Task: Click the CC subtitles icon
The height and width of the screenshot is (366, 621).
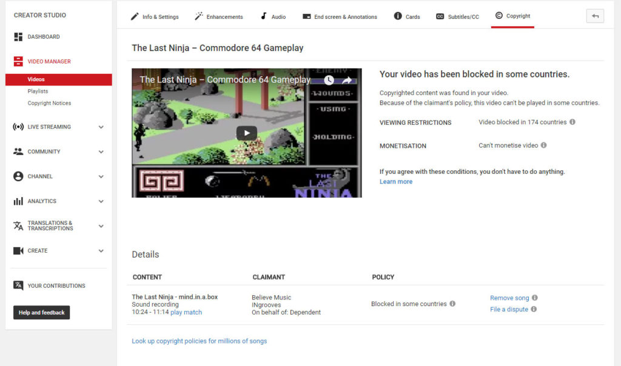Action: (x=440, y=16)
